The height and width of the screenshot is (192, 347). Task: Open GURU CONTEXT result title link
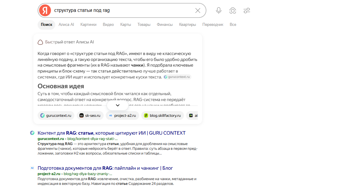(112, 133)
